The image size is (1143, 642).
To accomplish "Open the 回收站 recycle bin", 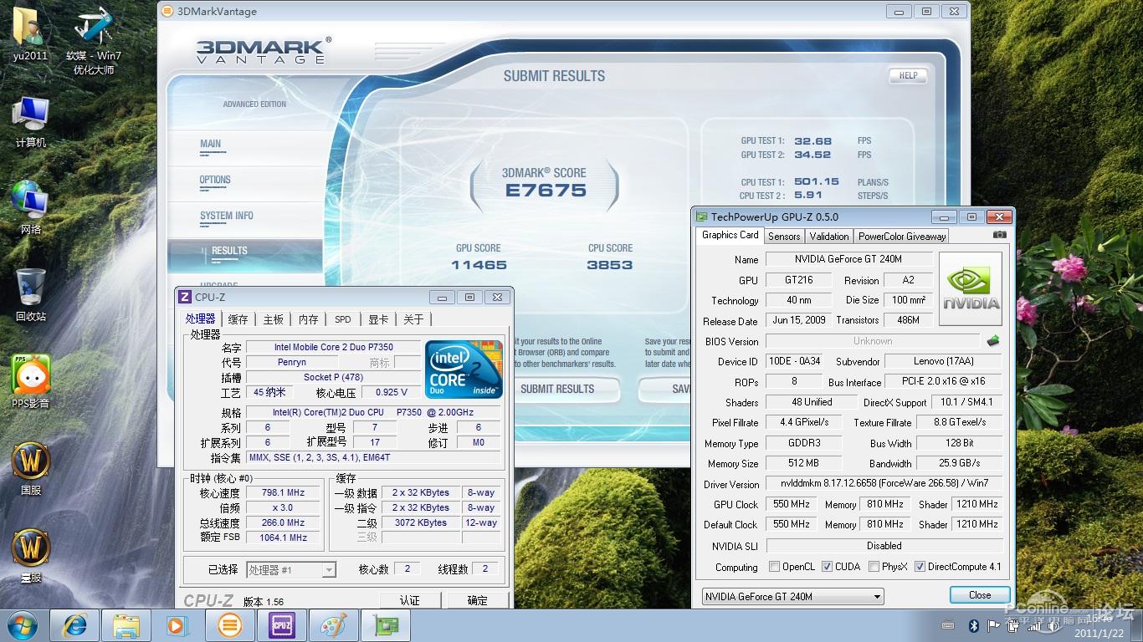I will pos(31,295).
